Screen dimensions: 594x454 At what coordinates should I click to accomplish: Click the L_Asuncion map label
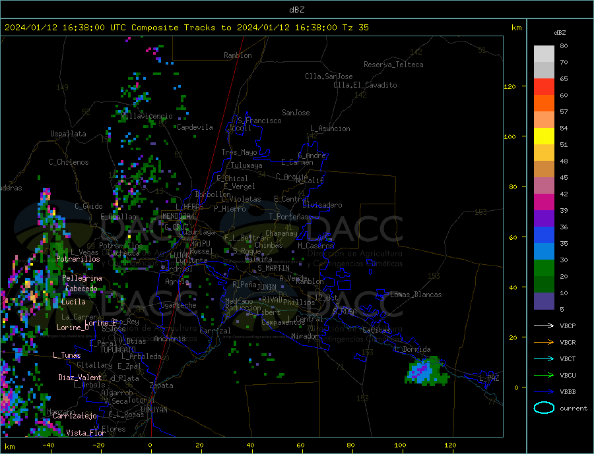click(x=331, y=128)
